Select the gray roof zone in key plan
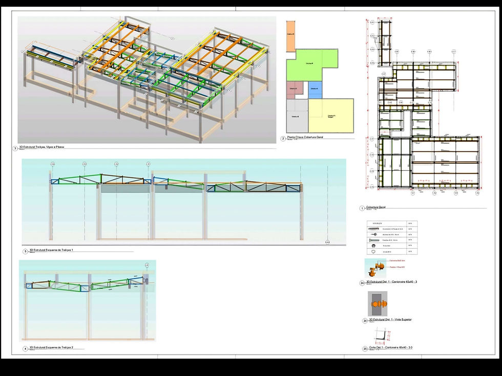The width and height of the screenshot is (502, 376). pos(297,116)
